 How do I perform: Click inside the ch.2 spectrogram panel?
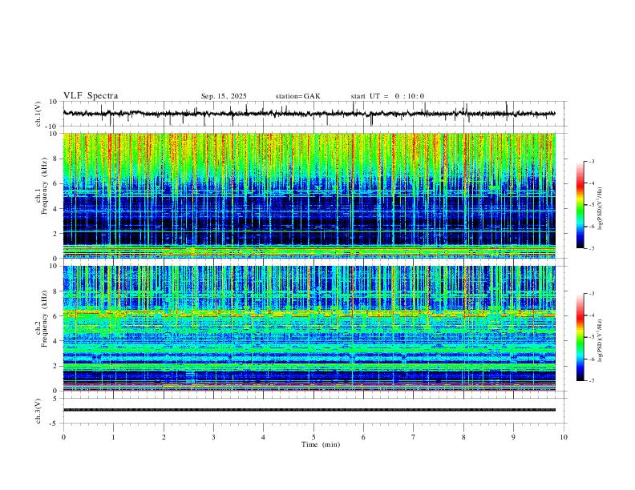pos(309,328)
